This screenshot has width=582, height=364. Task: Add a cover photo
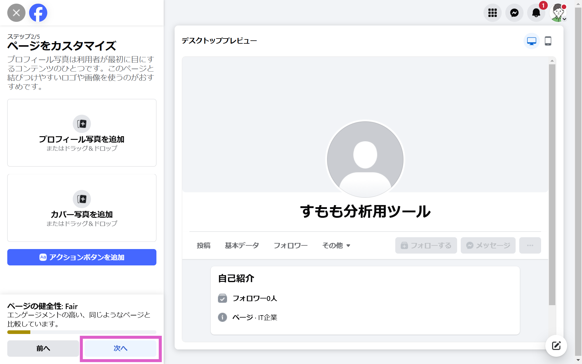82,208
